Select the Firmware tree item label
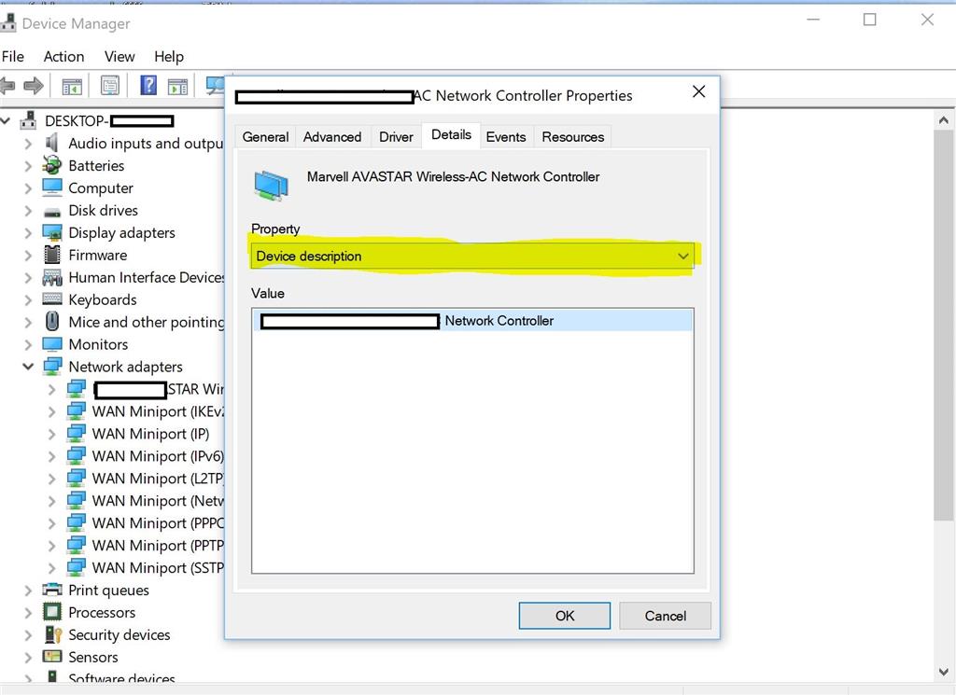The width and height of the screenshot is (956, 695). [97, 256]
